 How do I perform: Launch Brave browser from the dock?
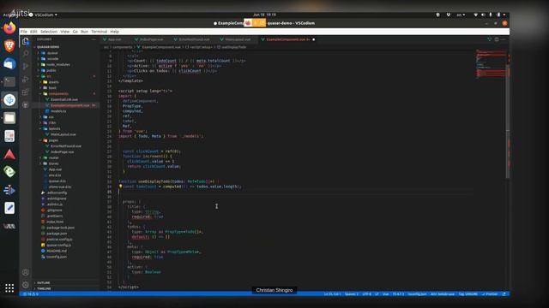pyautogui.click(x=9, y=45)
